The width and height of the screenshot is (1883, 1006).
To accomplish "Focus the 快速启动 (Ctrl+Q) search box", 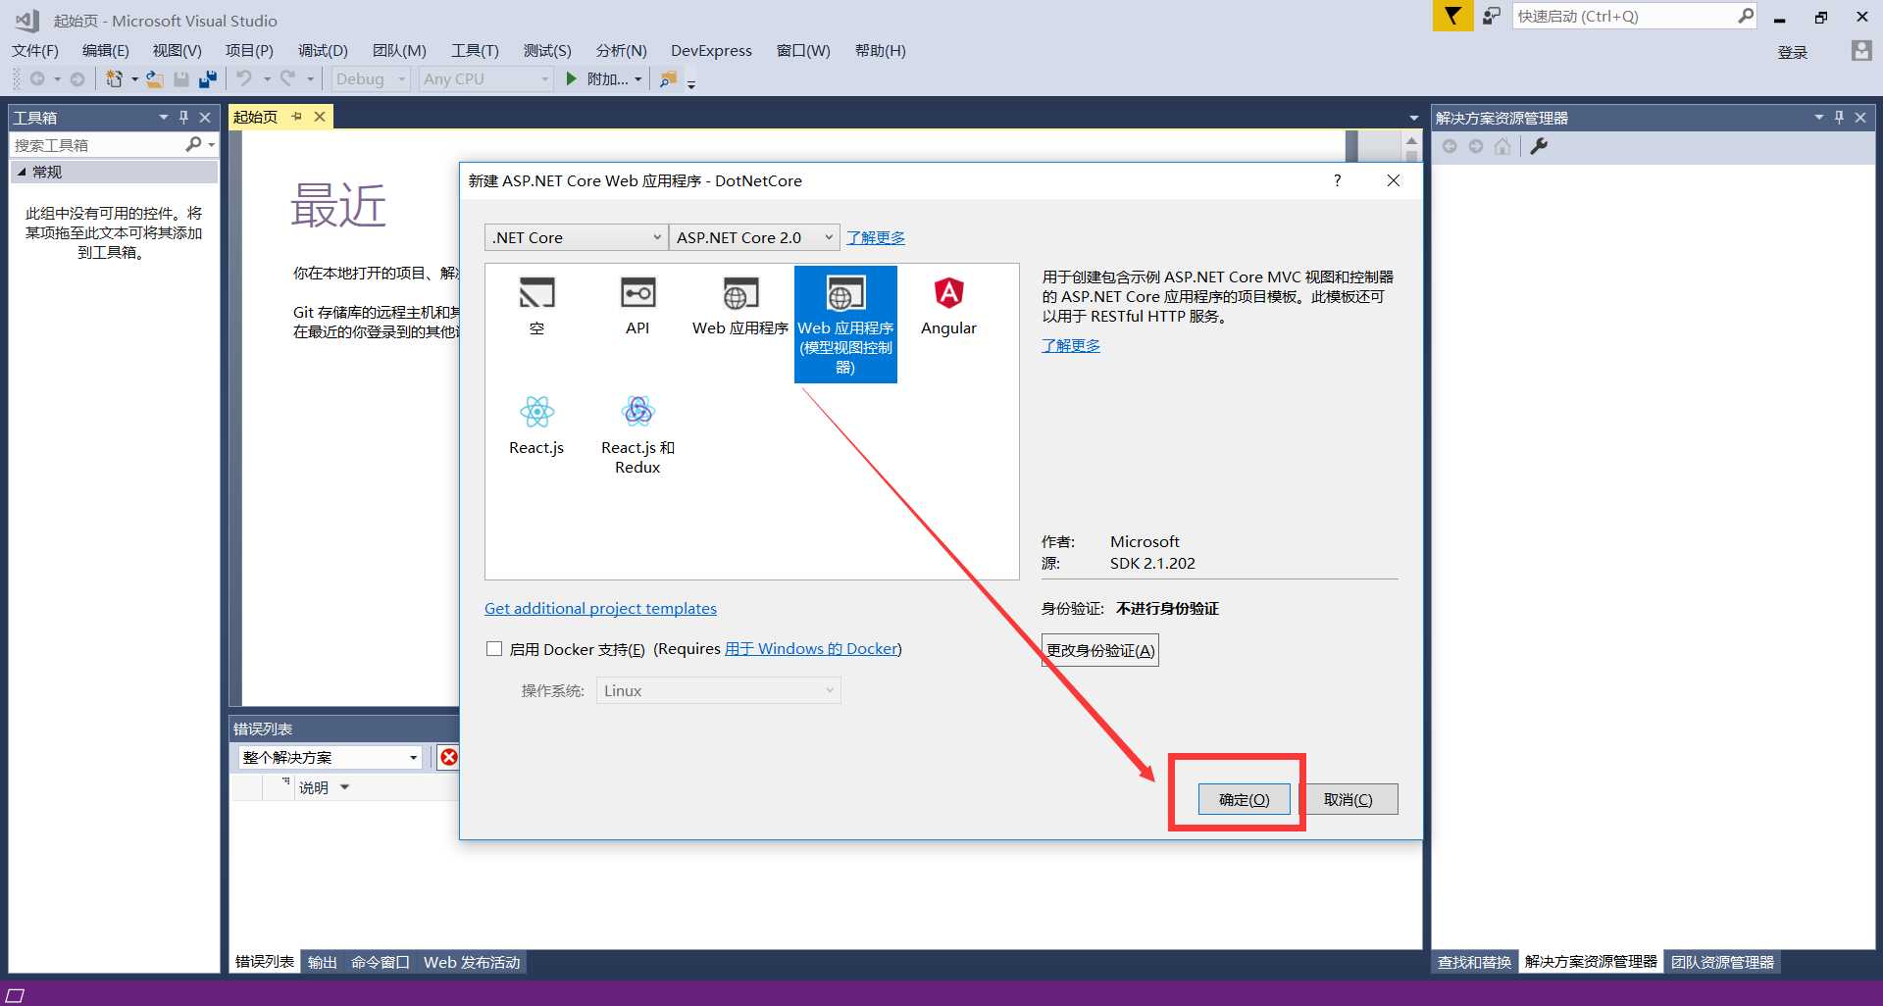I will [x=1633, y=16].
